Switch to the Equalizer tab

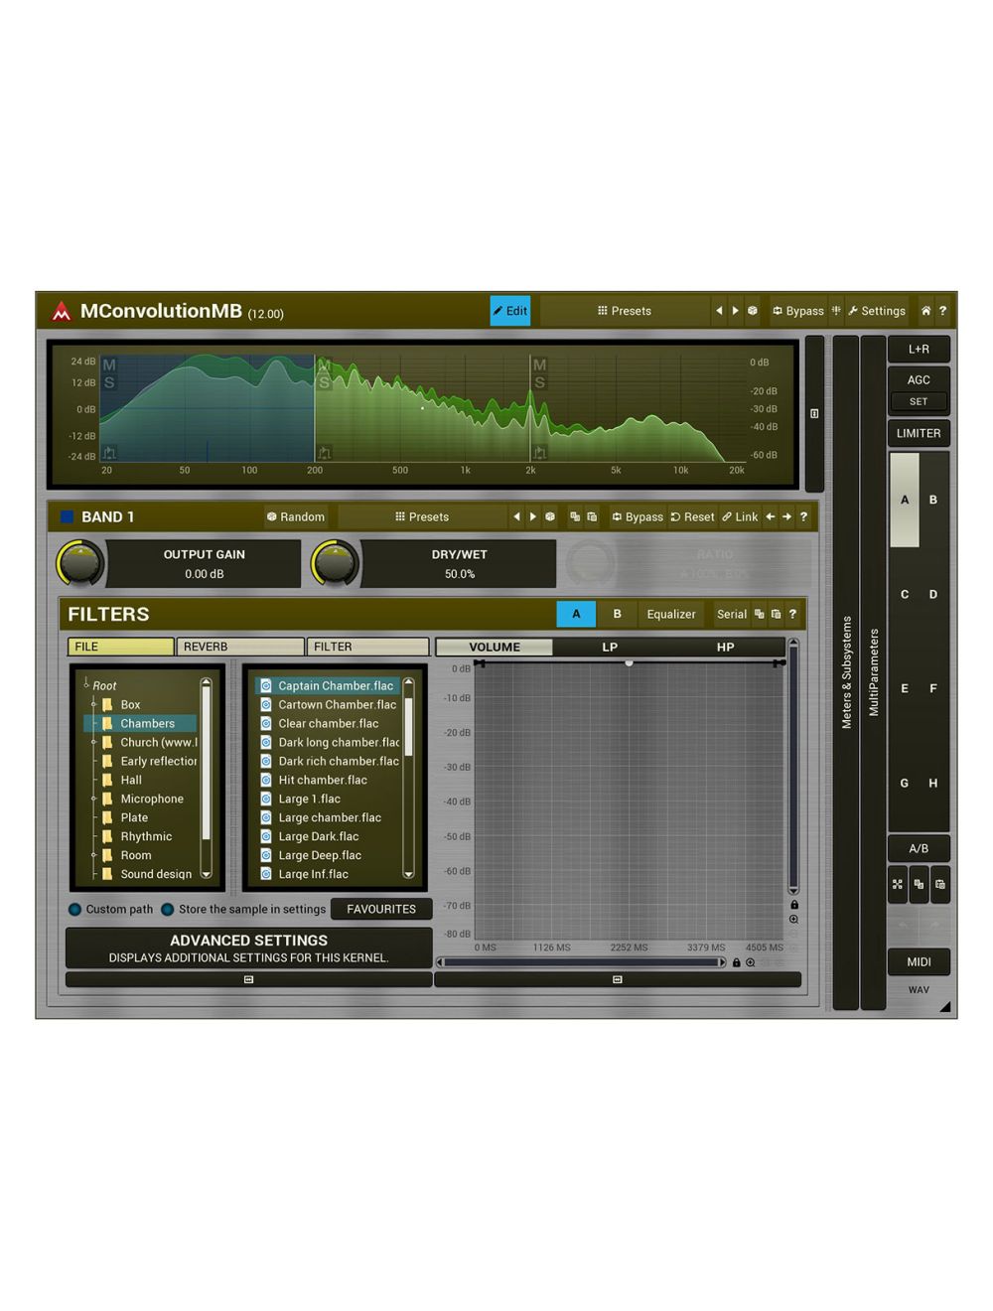pyautogui.click(x=671, y=614)
